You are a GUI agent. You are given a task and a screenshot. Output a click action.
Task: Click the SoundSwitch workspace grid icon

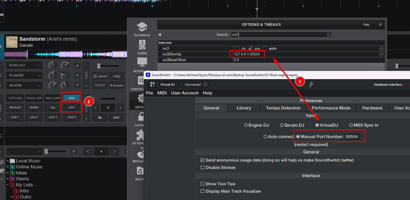pos(152,84)
